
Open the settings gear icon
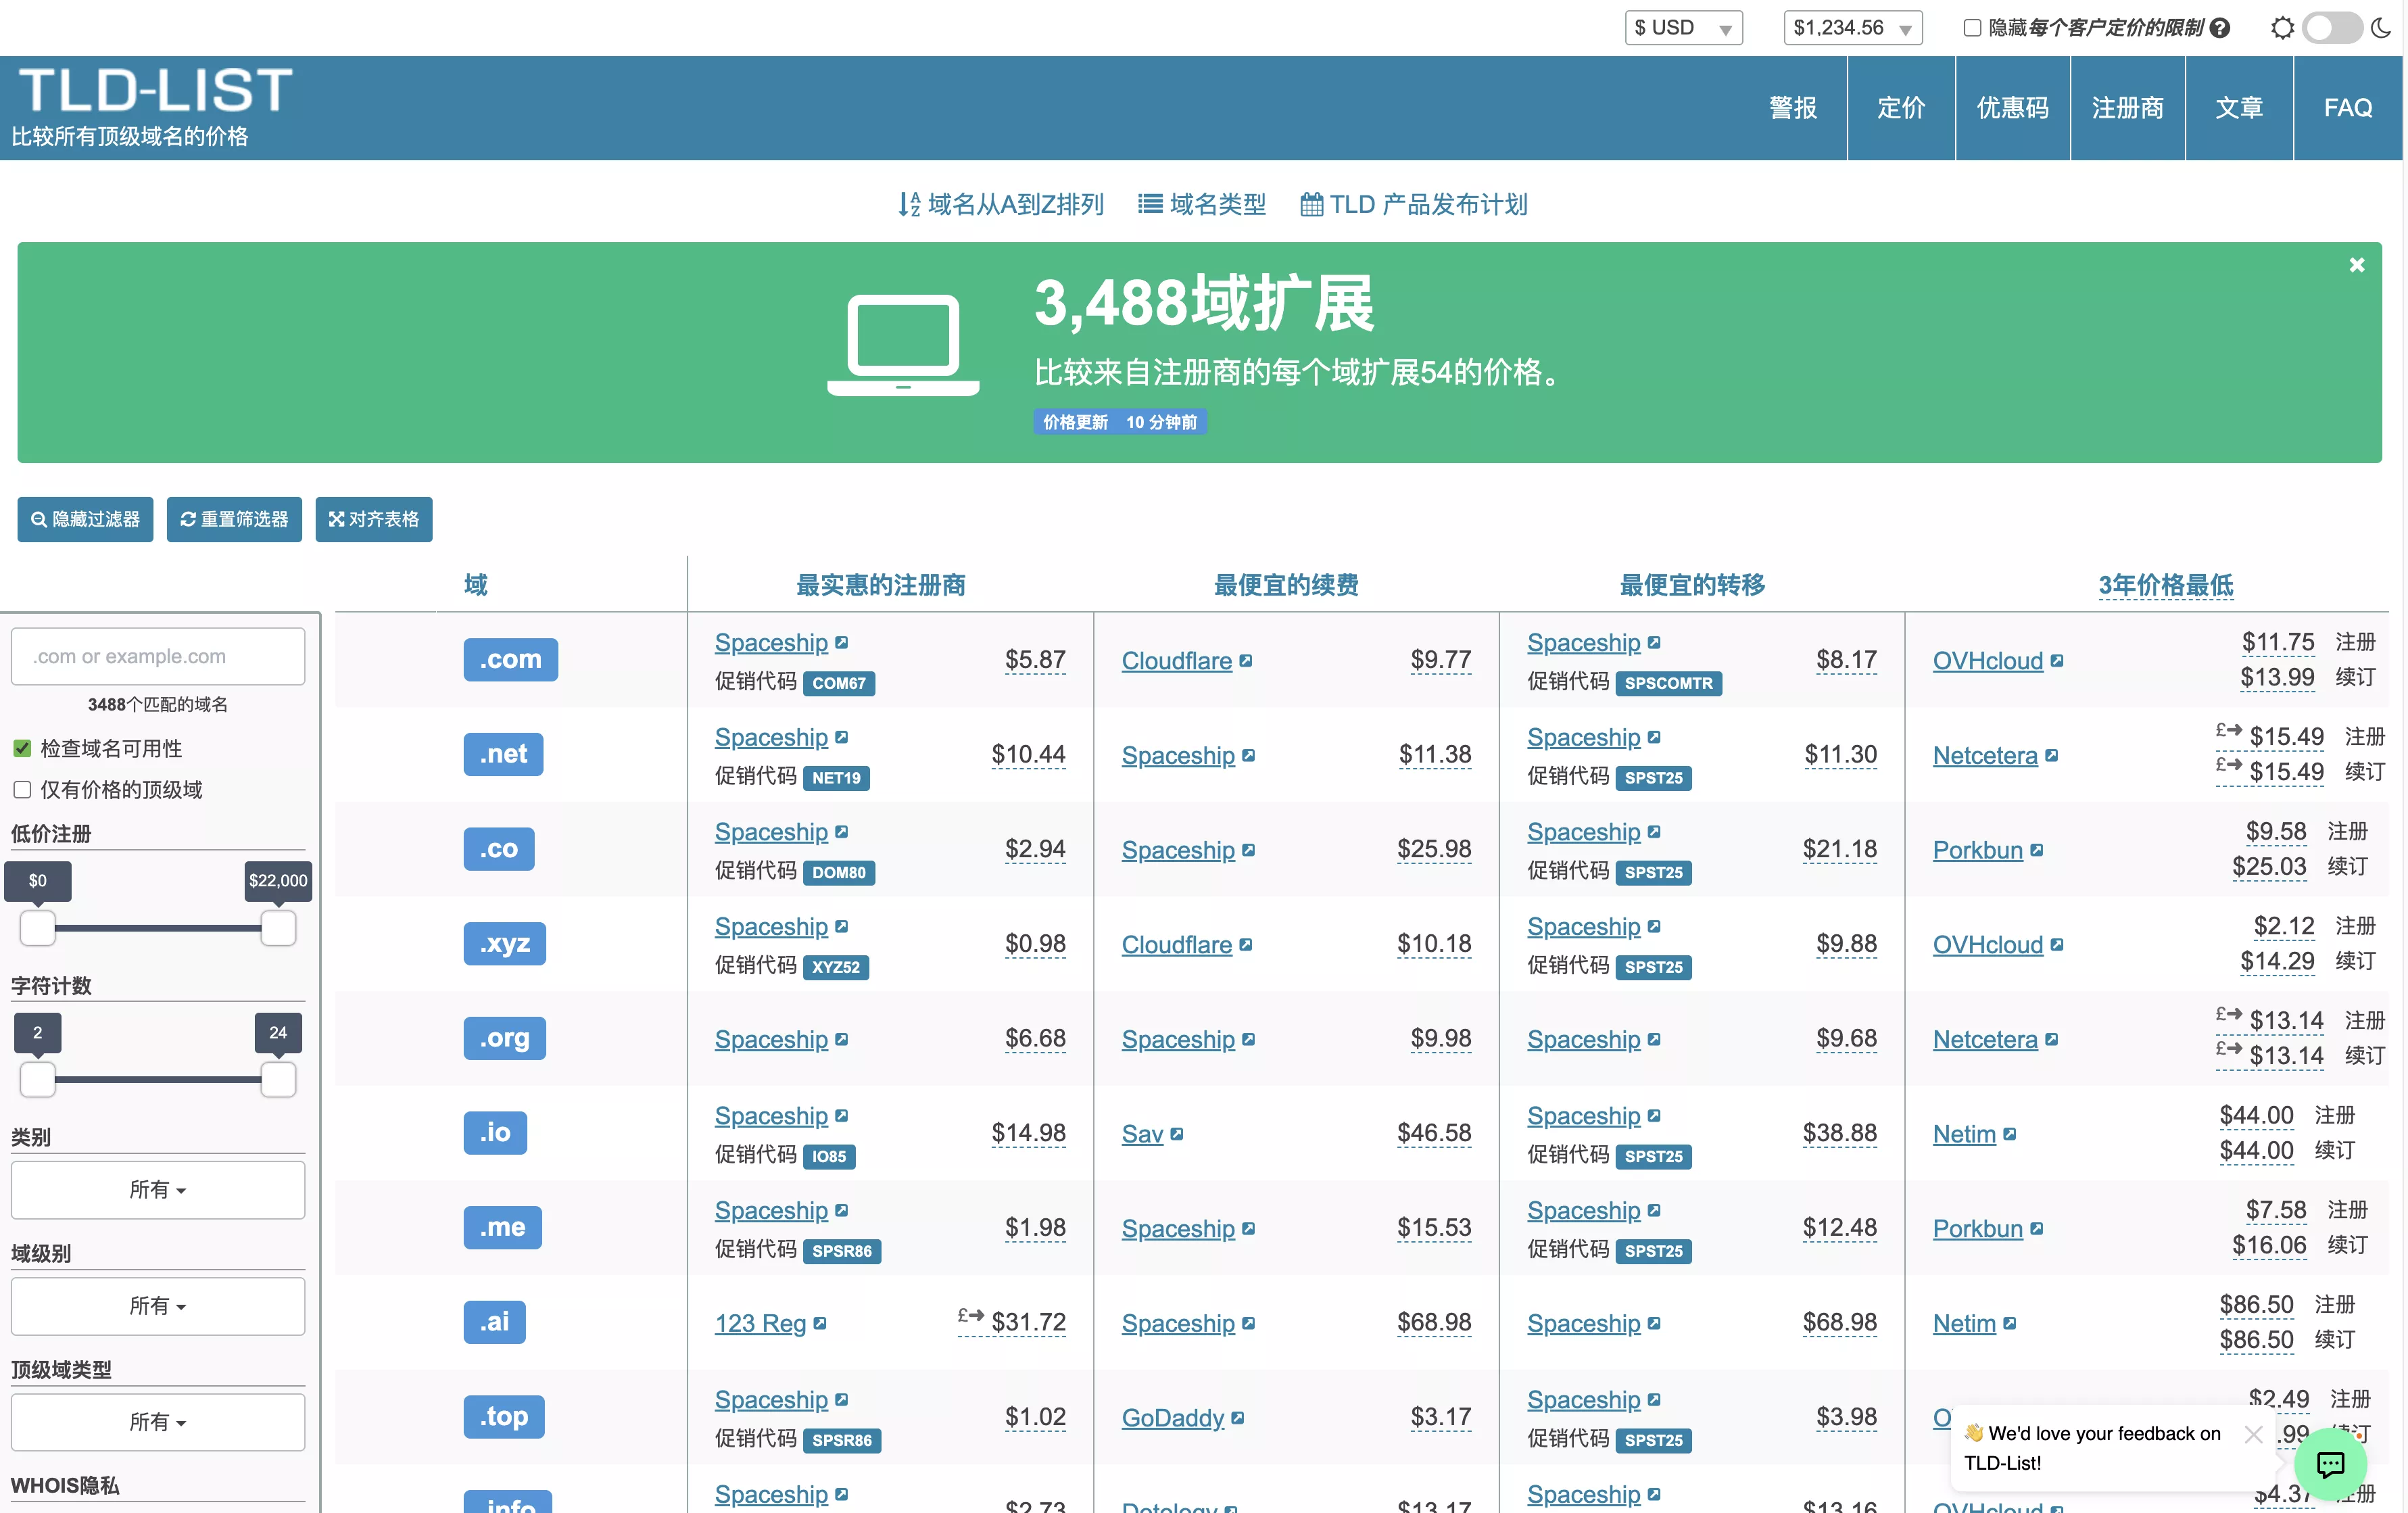point(2283,27)
